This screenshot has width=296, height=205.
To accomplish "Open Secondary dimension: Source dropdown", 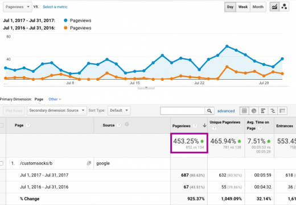I will coord(57,110).
